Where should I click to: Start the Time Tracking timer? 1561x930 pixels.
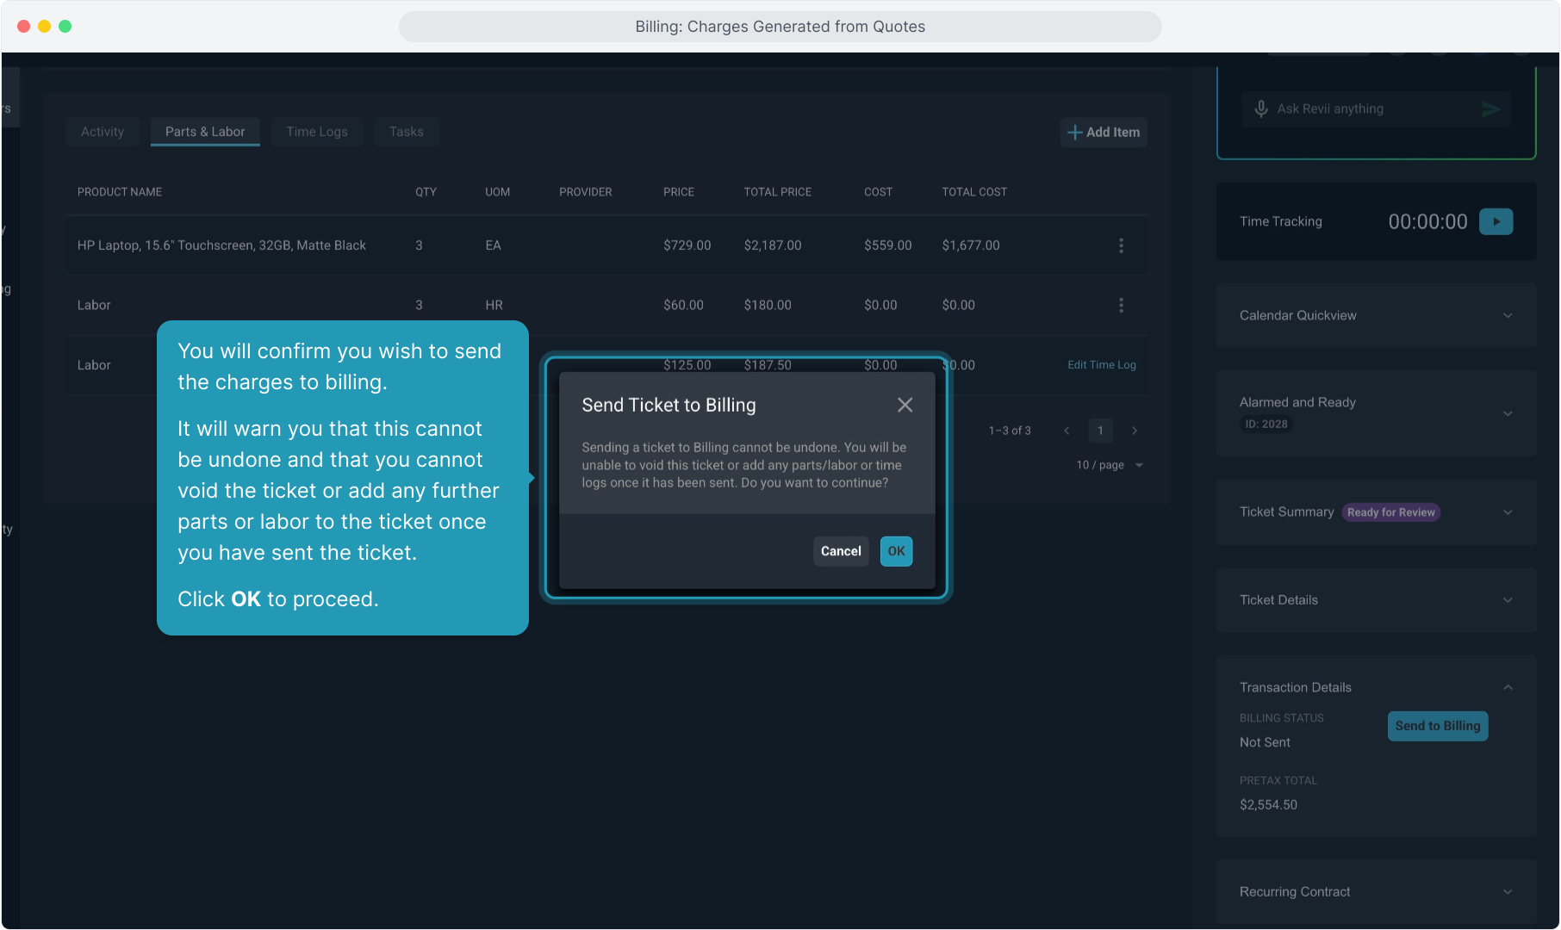[1496, 221]
